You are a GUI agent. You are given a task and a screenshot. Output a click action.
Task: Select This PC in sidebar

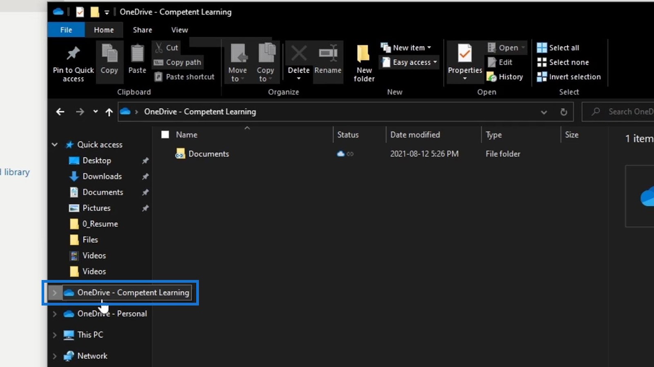90,335
